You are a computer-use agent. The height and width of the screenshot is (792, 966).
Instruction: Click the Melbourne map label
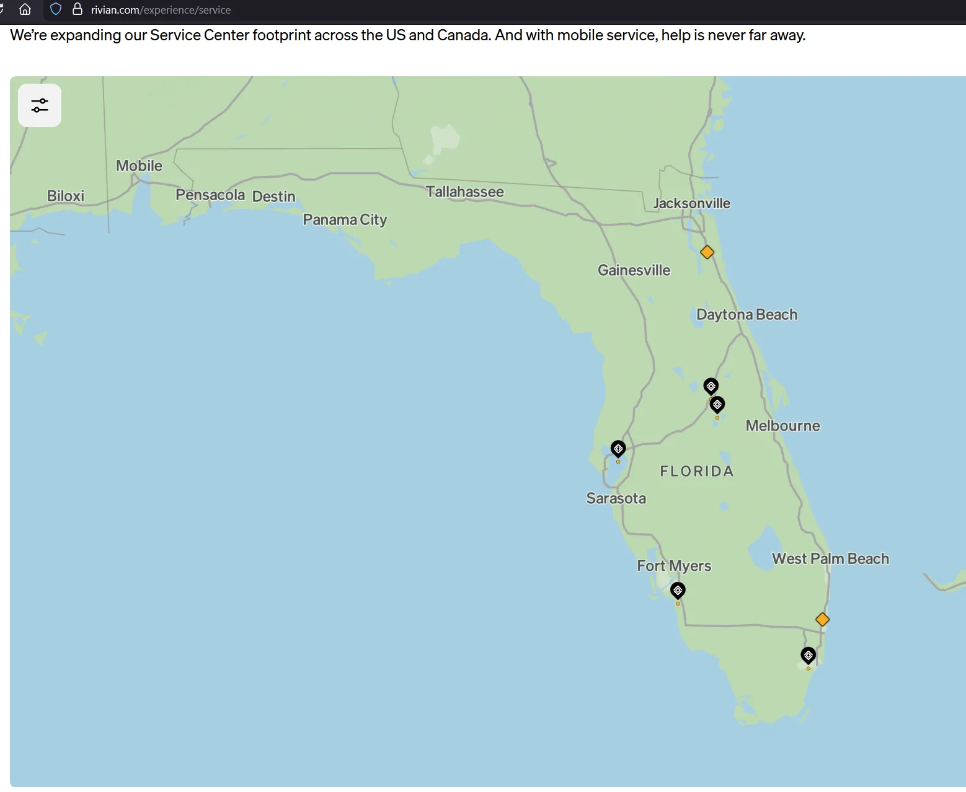(x=783, y=426)
